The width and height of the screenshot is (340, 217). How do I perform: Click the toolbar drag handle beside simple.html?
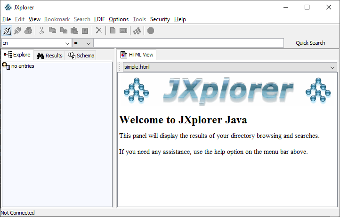click(x=120, y=67)
